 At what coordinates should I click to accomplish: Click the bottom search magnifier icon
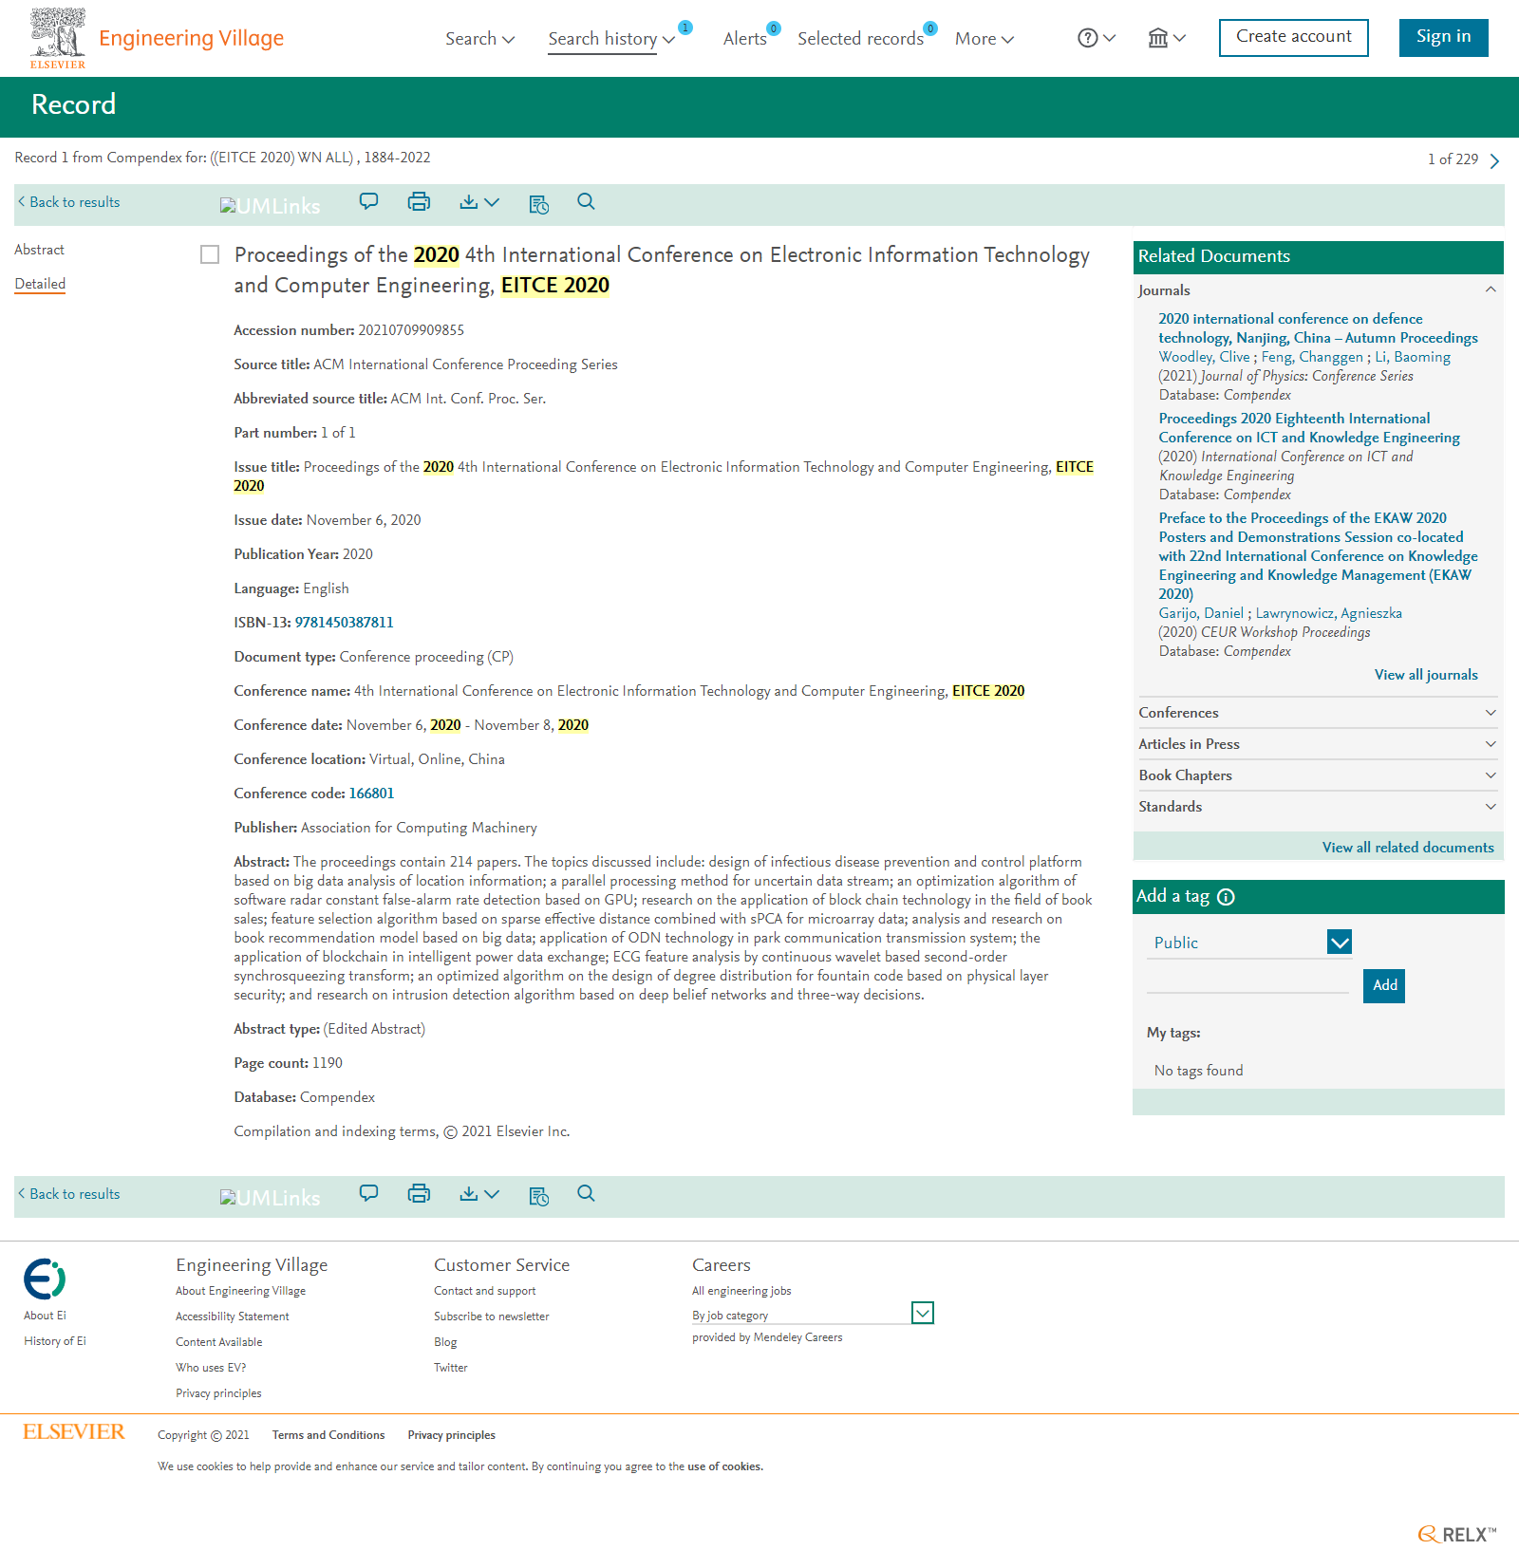(586, 1193)
